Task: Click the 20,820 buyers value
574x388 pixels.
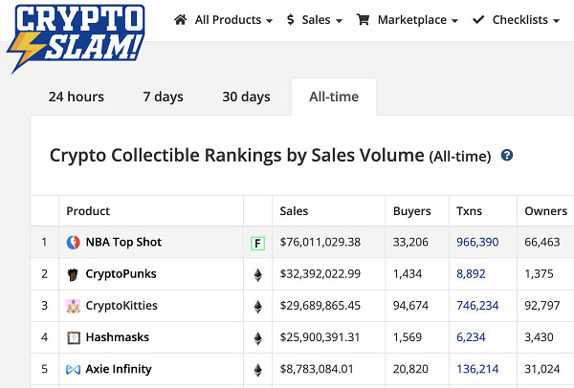Action: click(410, 369)
